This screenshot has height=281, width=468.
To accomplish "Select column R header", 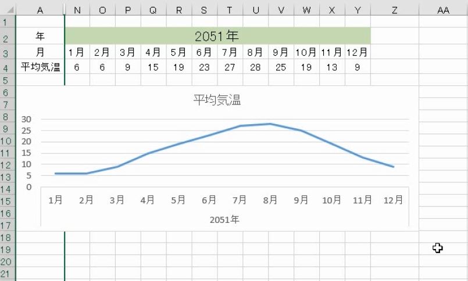I will pos(179,10).
